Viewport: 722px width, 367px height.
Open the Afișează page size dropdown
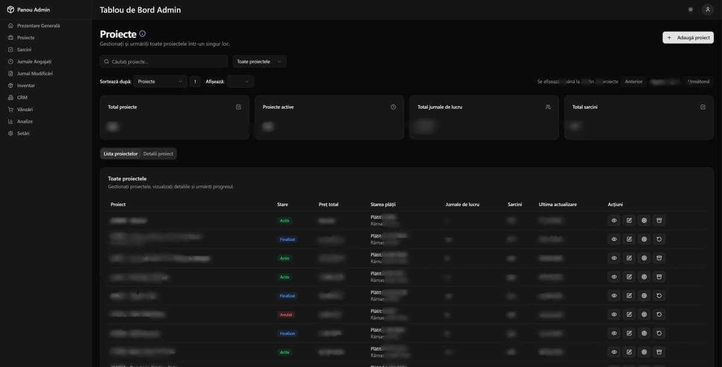(240, 82)
